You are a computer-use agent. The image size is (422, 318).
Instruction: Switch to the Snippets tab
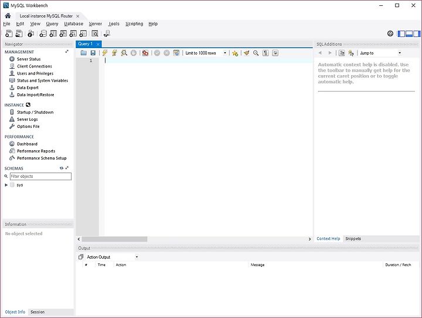pos(353,239)
